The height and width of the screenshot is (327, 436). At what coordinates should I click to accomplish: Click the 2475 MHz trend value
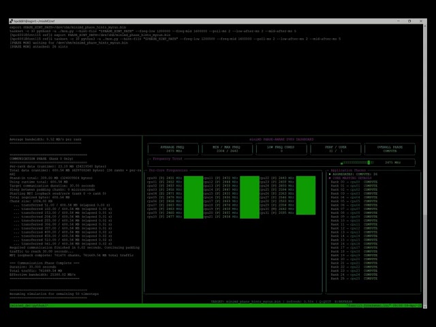pos(392,162)
